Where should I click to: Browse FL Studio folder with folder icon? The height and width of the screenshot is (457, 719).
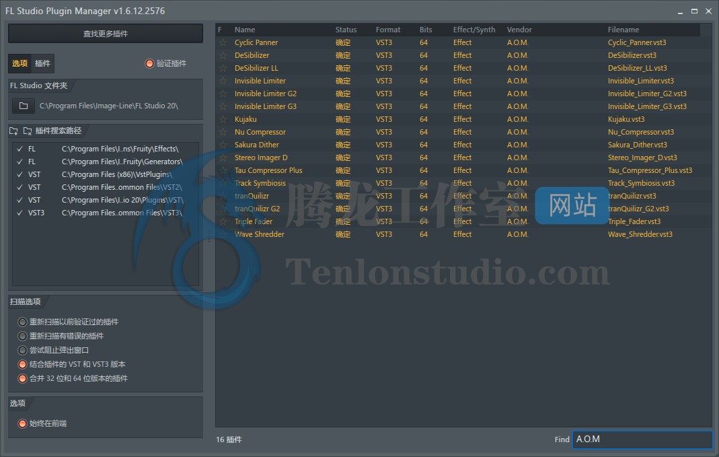pos(24,106)
